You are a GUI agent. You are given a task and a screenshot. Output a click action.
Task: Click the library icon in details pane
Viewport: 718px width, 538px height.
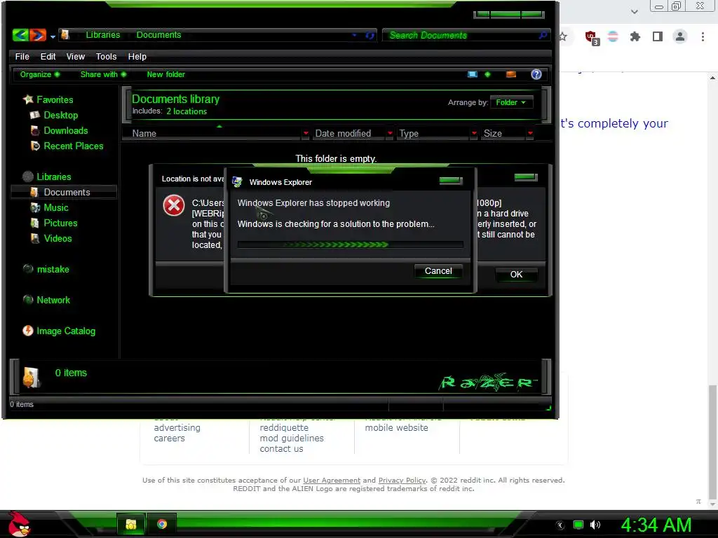pyautogui.click(x=31, y=378)
